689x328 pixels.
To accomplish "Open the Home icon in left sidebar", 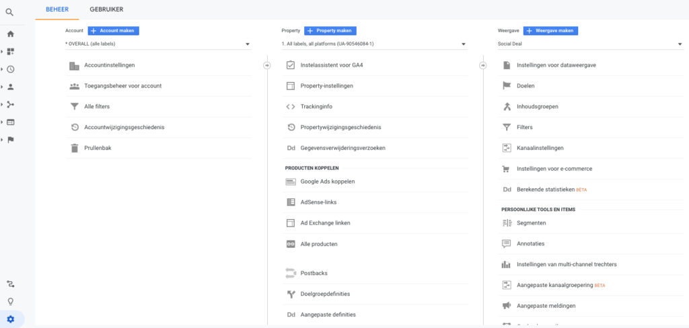I will click(11, 34).
